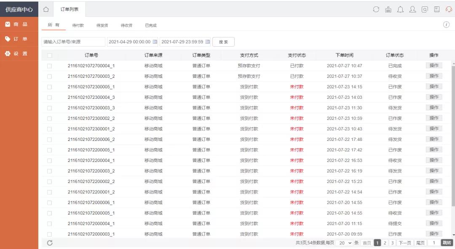The width and height of the screenshot is (455, 249).
Task: Switch to the 待发货 tab
Action: point(102,25)
